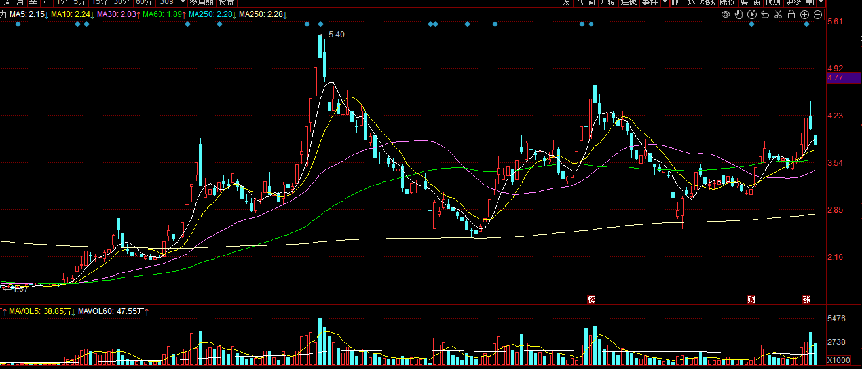
Task: Click the undo arrow icon
Action: click(765, 14)
